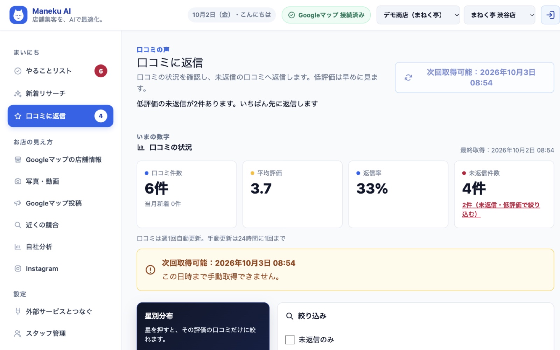Click the 口コミ件数 6件 card
Screen dimensions: 560x350
click(187, 194)
